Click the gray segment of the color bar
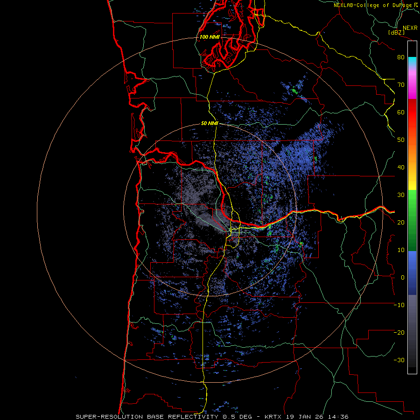 point(412,331)
